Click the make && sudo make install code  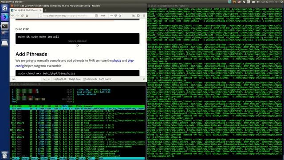(x=39, y=37)
